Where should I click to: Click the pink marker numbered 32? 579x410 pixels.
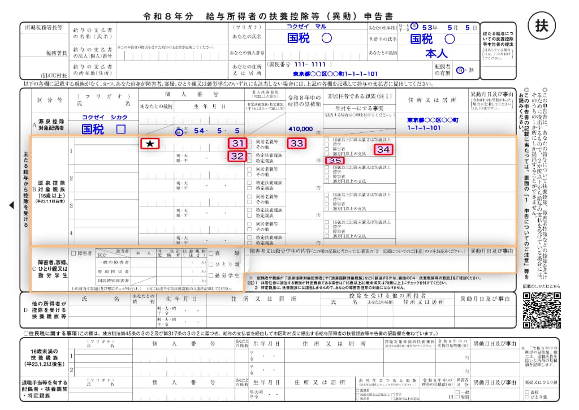click(x=237, y=156)
